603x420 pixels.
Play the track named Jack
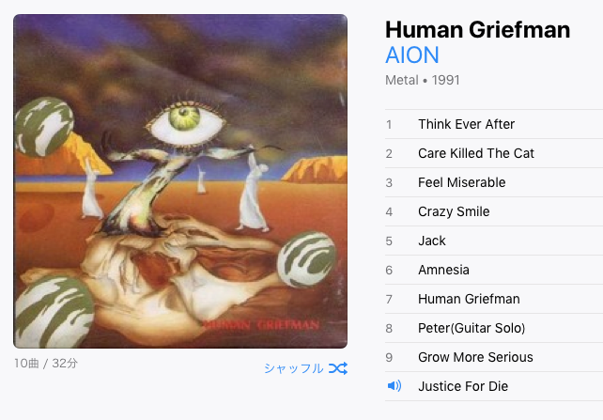pyautogui.click(x=494, y=241)
